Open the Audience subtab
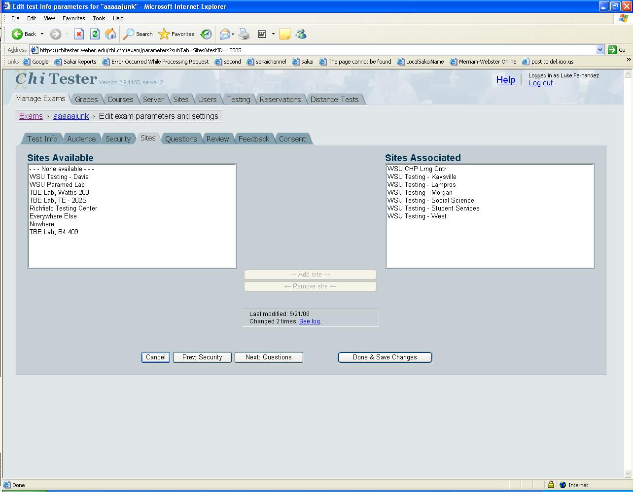Screen dimensions: 633x492 81,139
